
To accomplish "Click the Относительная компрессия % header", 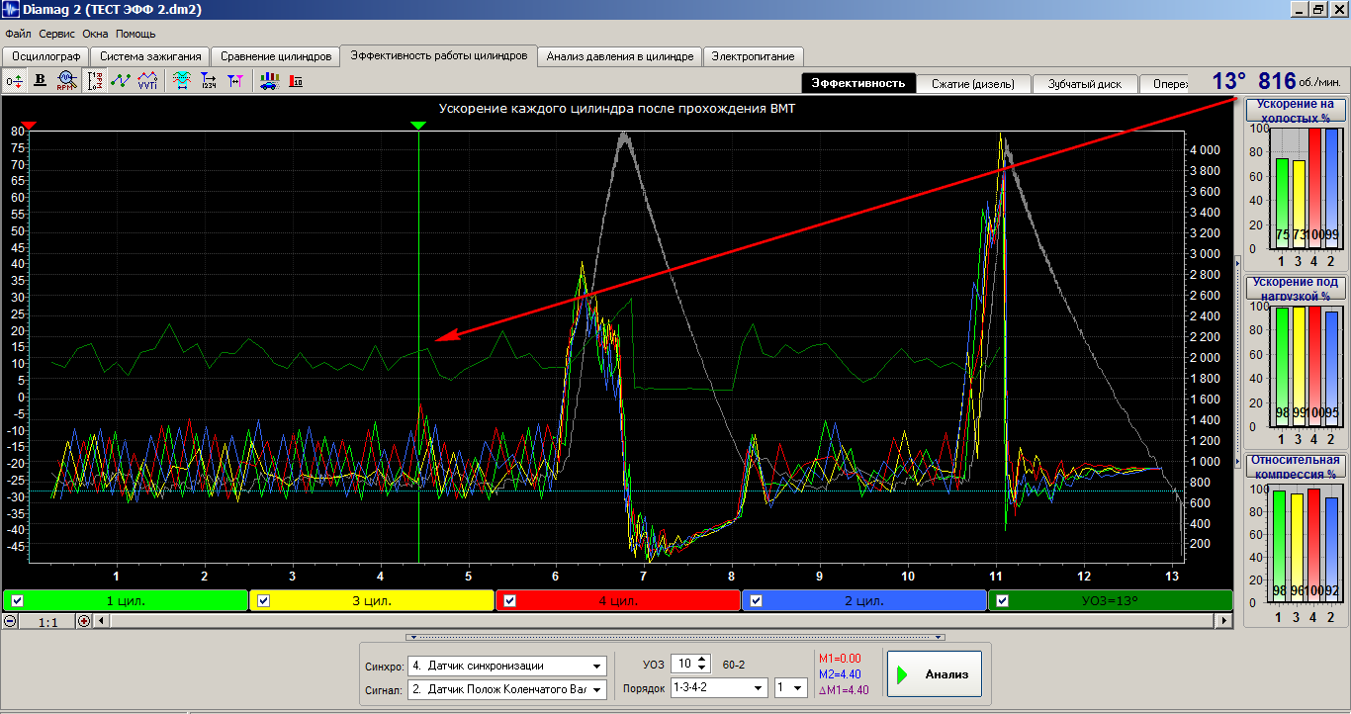I will [x=1295, y=466].
